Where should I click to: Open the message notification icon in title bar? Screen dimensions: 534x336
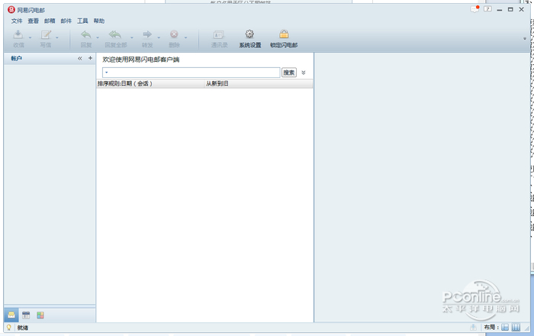[474, 9]
